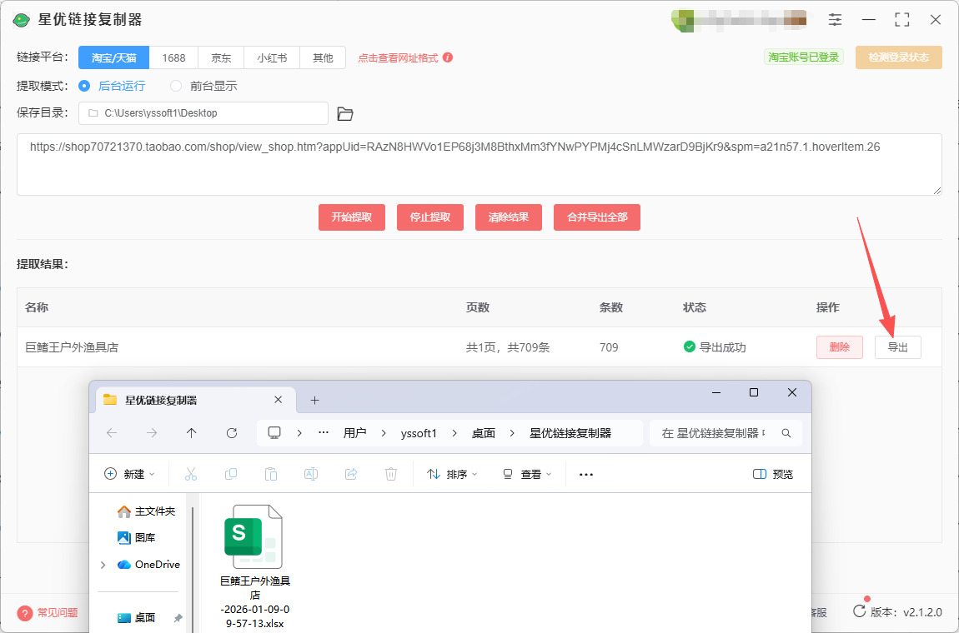
Task: Click 删除 for 巨鳍王户外渔具店 row
Action: (x=840, y=347)
